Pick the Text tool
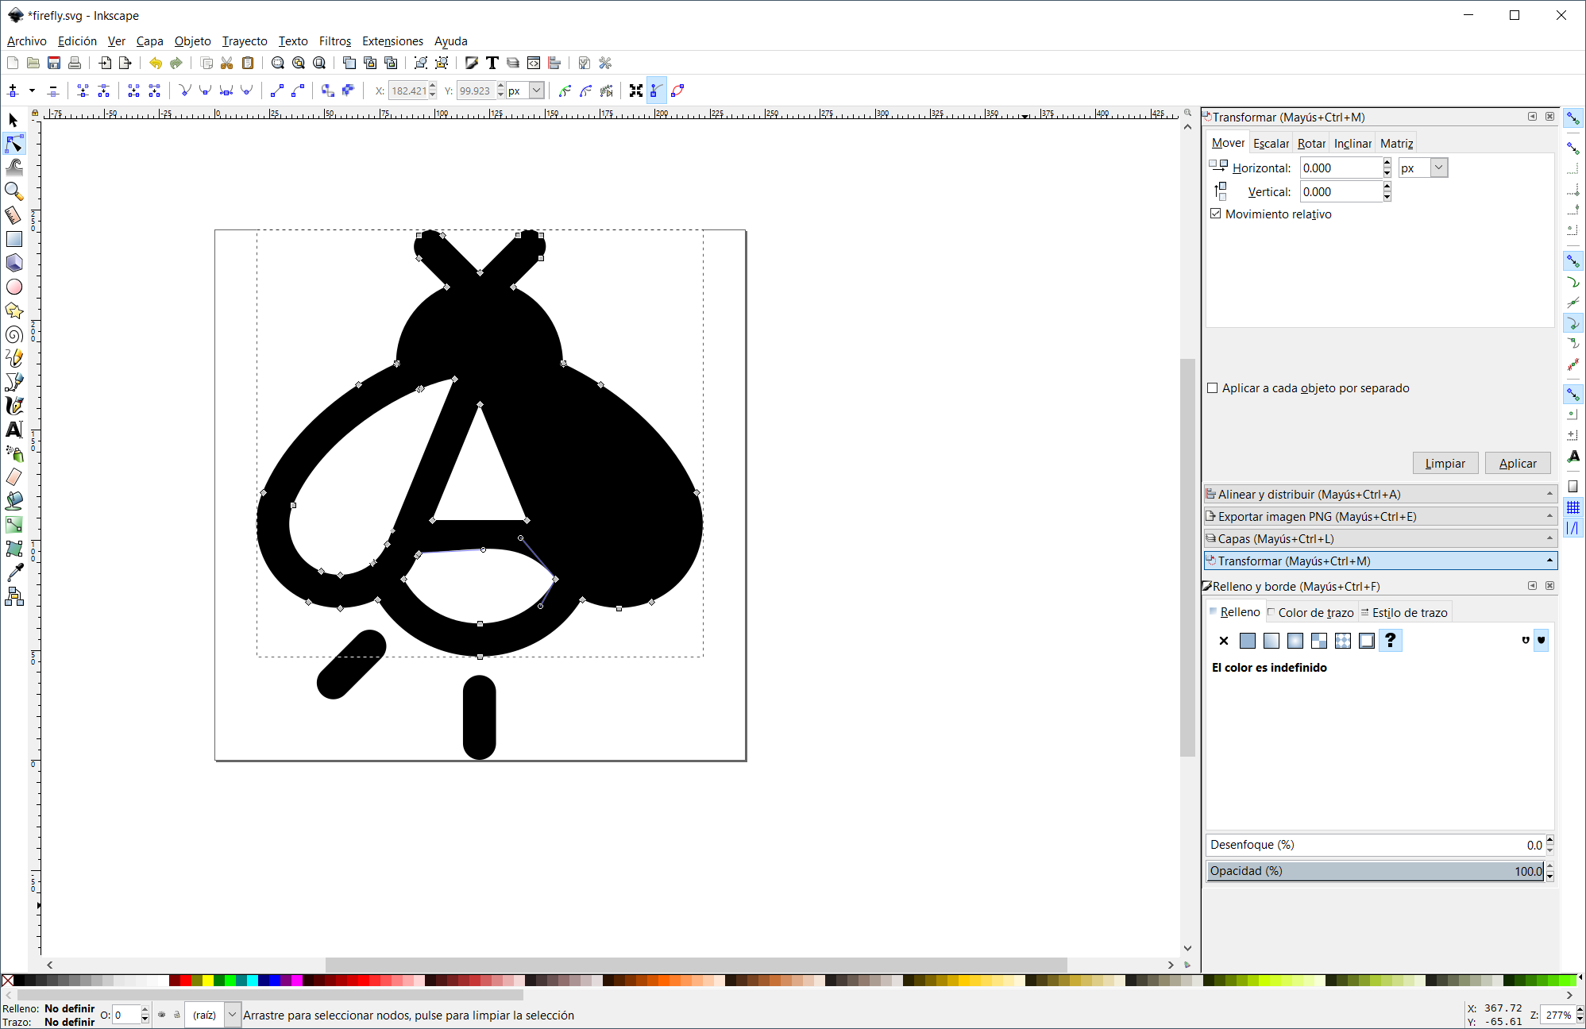Image resolution: width=1586 pixels, height=1029 pixels. pos(14,430)
